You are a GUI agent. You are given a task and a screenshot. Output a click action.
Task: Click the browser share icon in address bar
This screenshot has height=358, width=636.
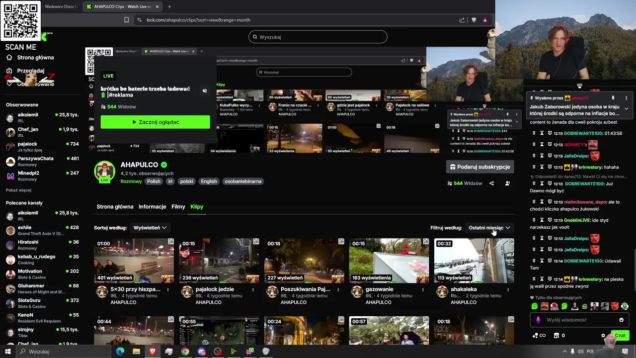pos(462,20)
